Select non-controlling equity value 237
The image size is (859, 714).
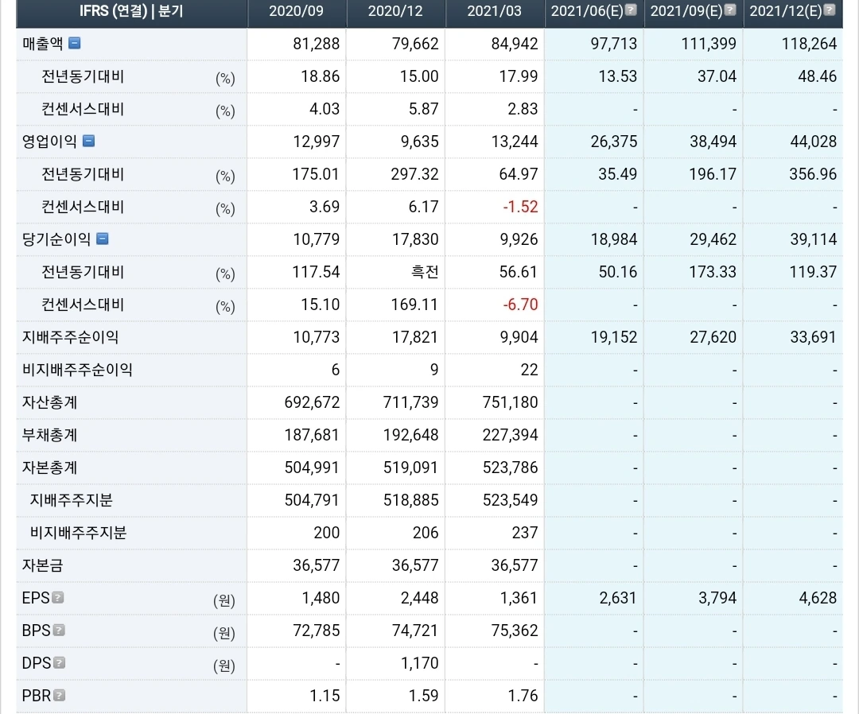(x=525, y=532)
